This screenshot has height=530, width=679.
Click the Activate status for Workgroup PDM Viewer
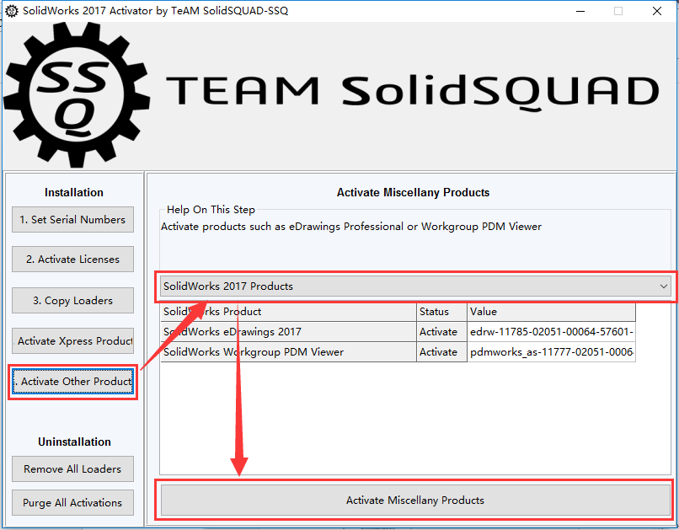pyautogui.click(x=441, y=352)
